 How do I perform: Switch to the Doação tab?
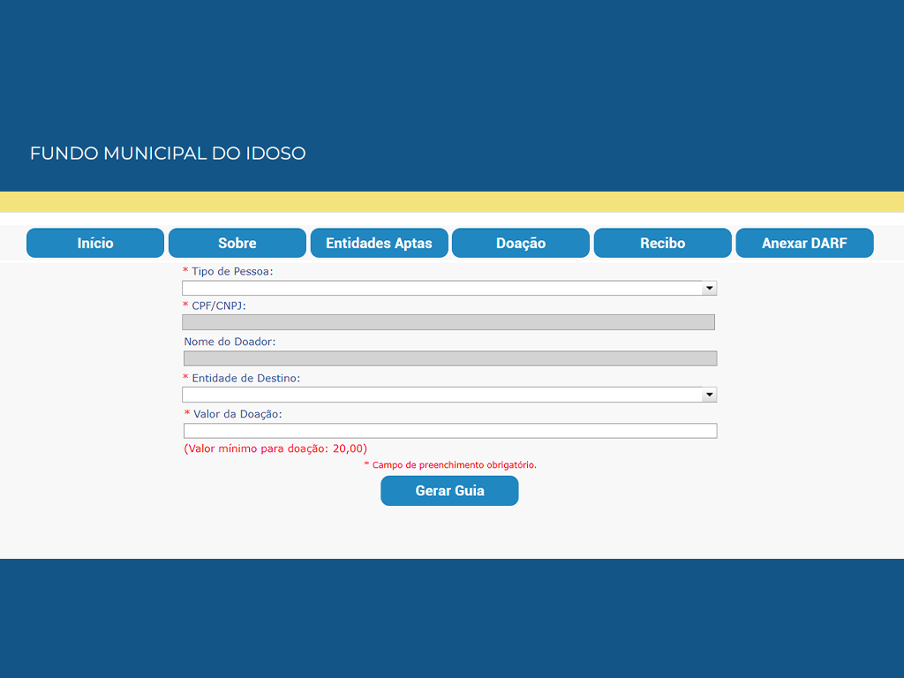521,243
